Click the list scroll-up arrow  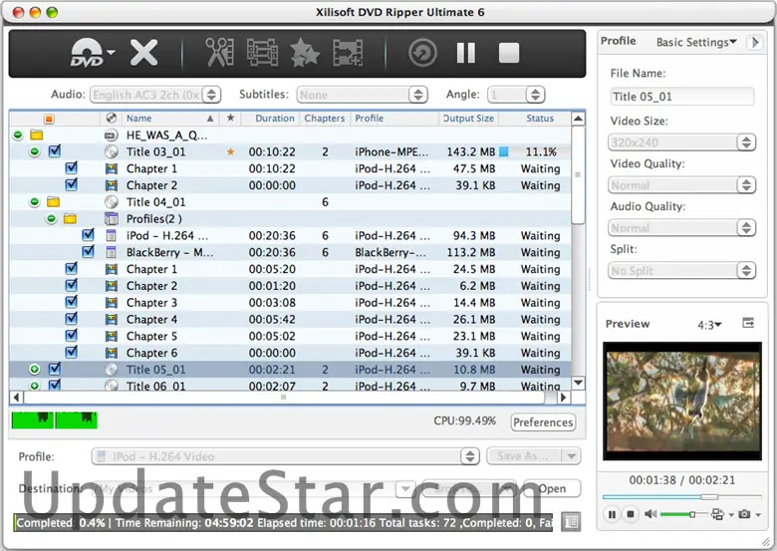[x=578, y=119]
